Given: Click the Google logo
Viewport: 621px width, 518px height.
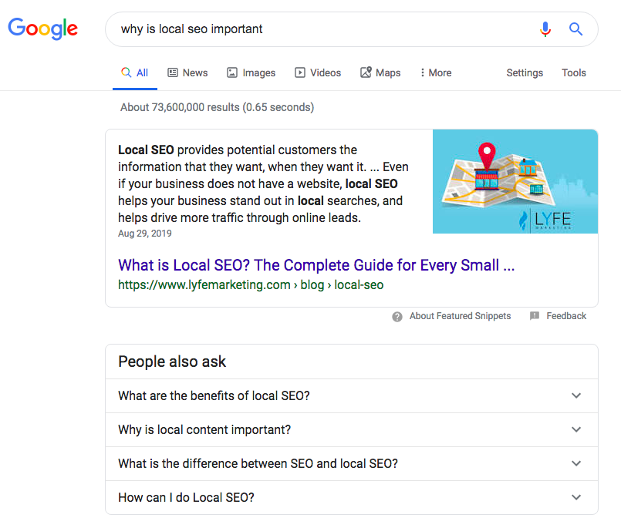Looking at the screenshot, I should 42,29.
